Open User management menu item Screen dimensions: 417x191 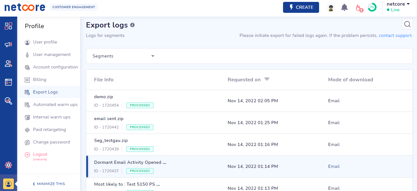point(52,54)
